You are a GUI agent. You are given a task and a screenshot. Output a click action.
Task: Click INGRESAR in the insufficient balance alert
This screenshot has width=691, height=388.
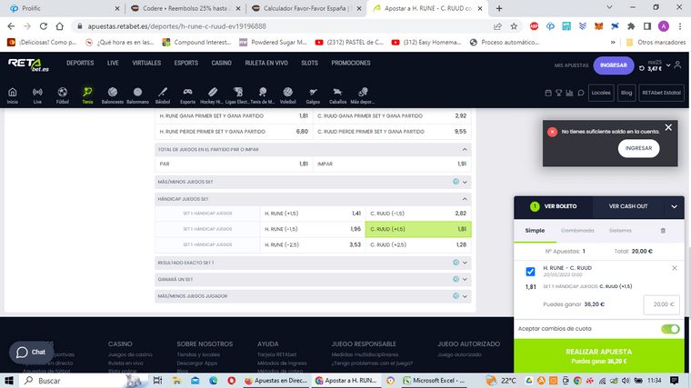[x=638, y=148]
